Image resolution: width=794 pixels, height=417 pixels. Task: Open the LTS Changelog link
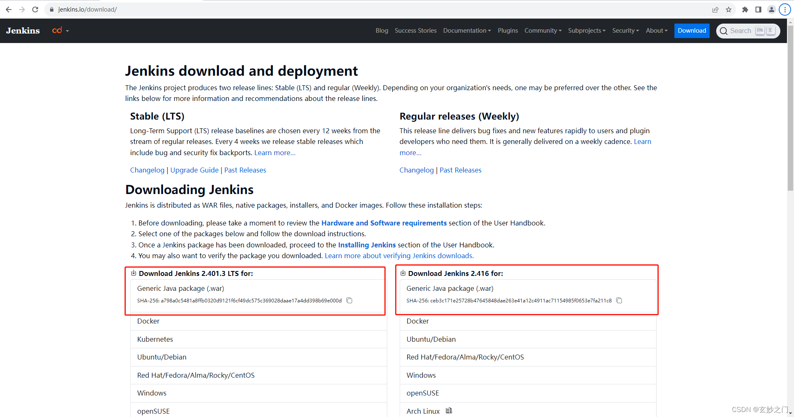coord(147,170)
